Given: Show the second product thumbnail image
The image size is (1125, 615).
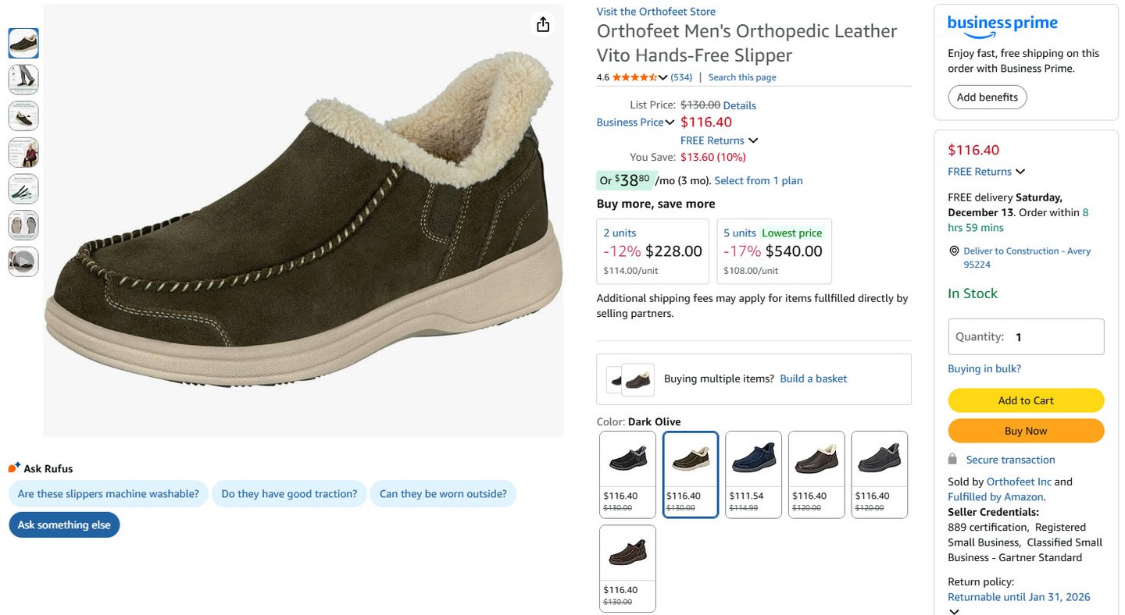Looking at the screenshot, I should click(23, 80).
